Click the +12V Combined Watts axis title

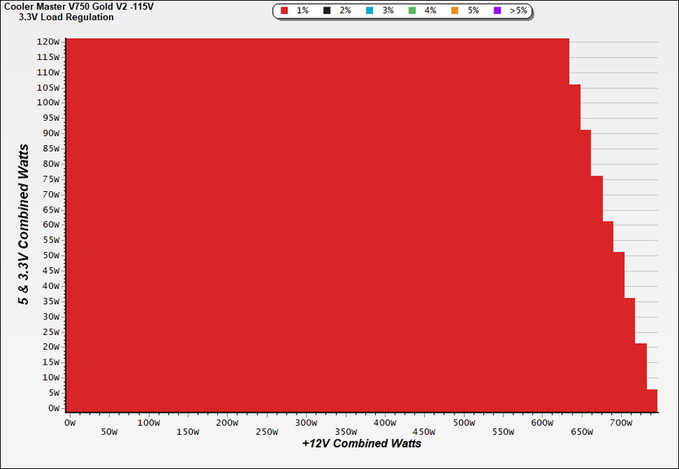pyautogui.click(x=362, y=444)
